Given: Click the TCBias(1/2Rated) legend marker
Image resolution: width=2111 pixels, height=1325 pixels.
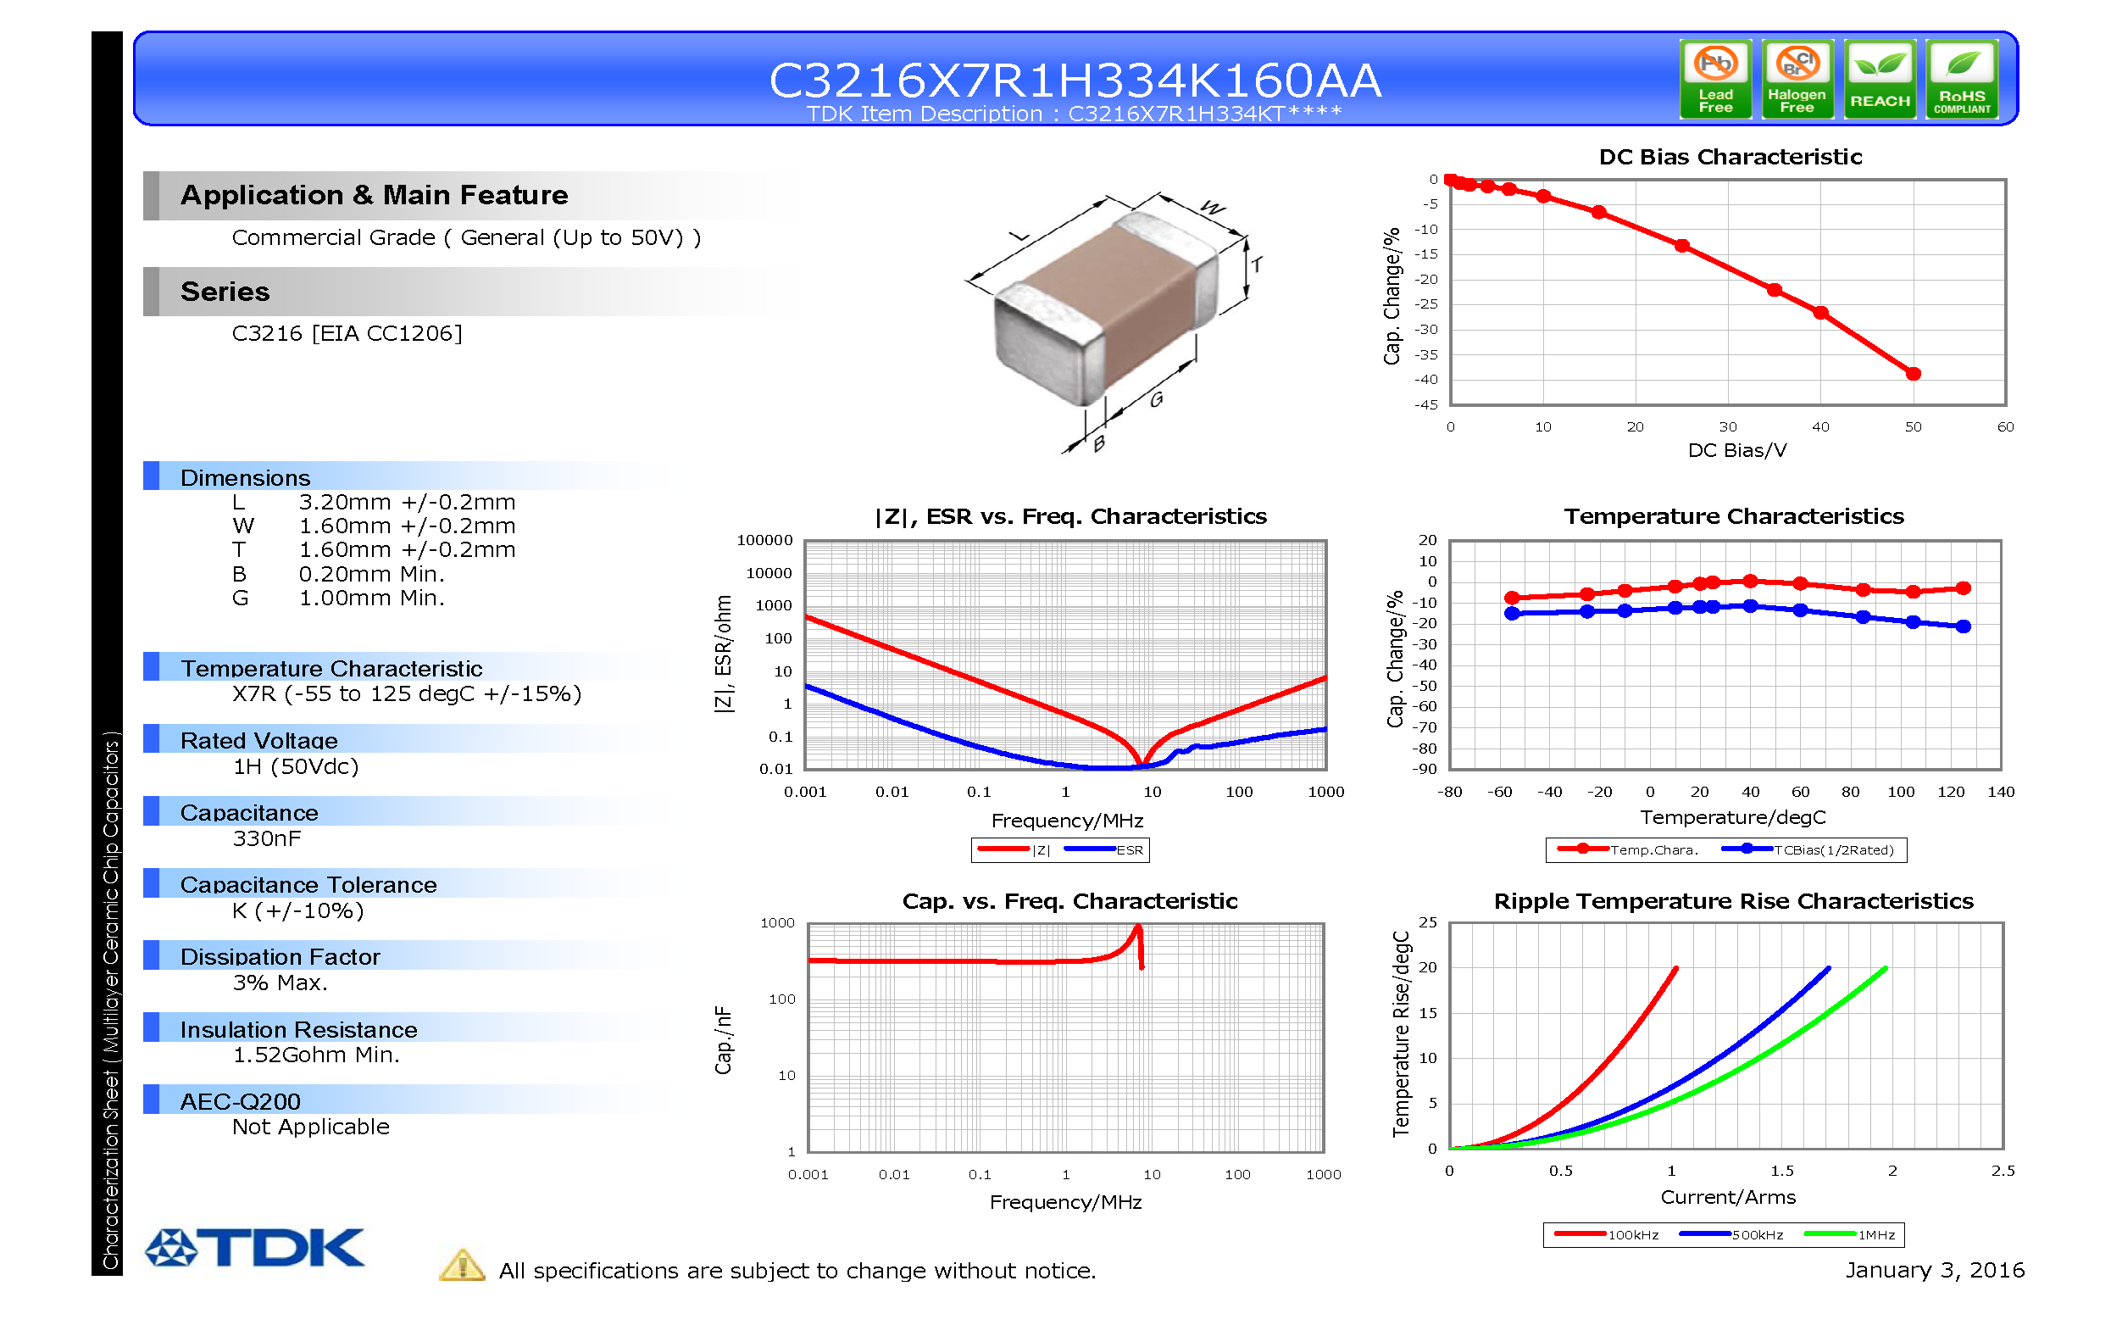Looking at the screenshot, I should (1747, 849).
